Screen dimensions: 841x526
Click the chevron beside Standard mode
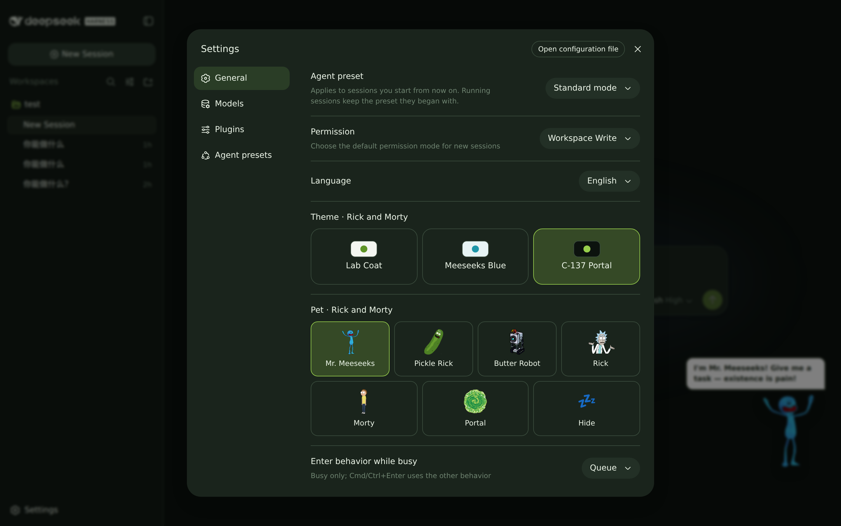click(628, 88)
